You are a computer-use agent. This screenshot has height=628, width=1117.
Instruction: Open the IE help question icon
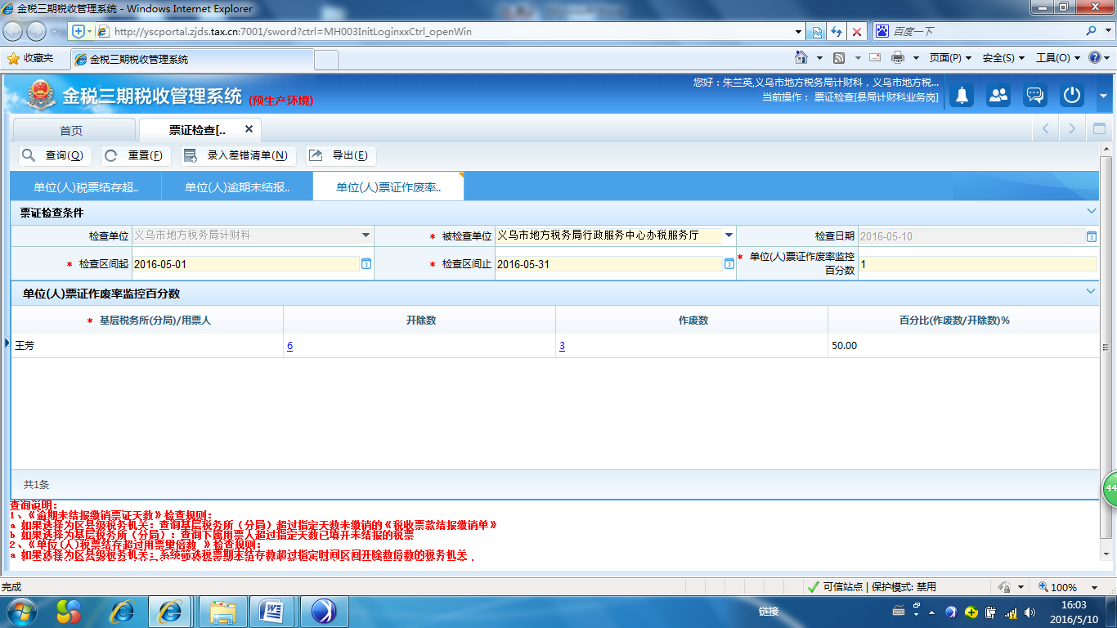[1094, 58]
